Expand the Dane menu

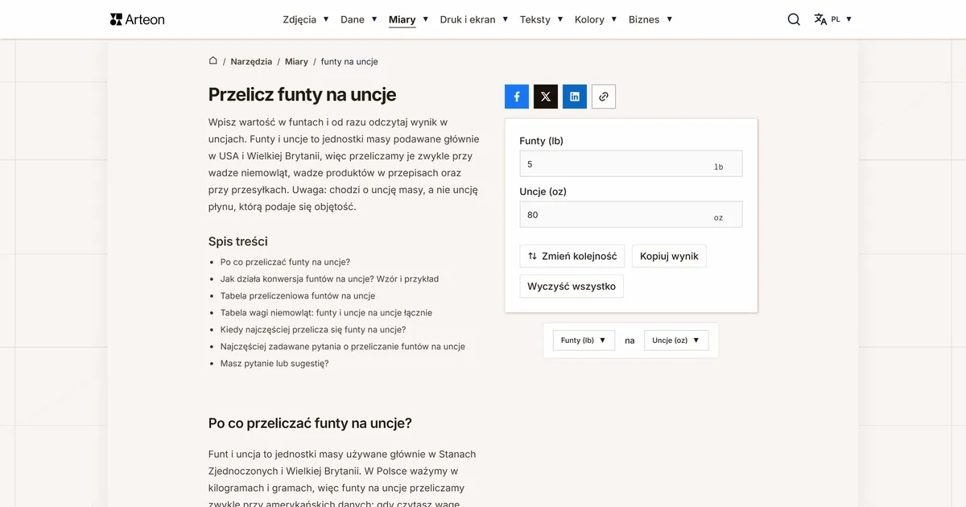point(359,19)
